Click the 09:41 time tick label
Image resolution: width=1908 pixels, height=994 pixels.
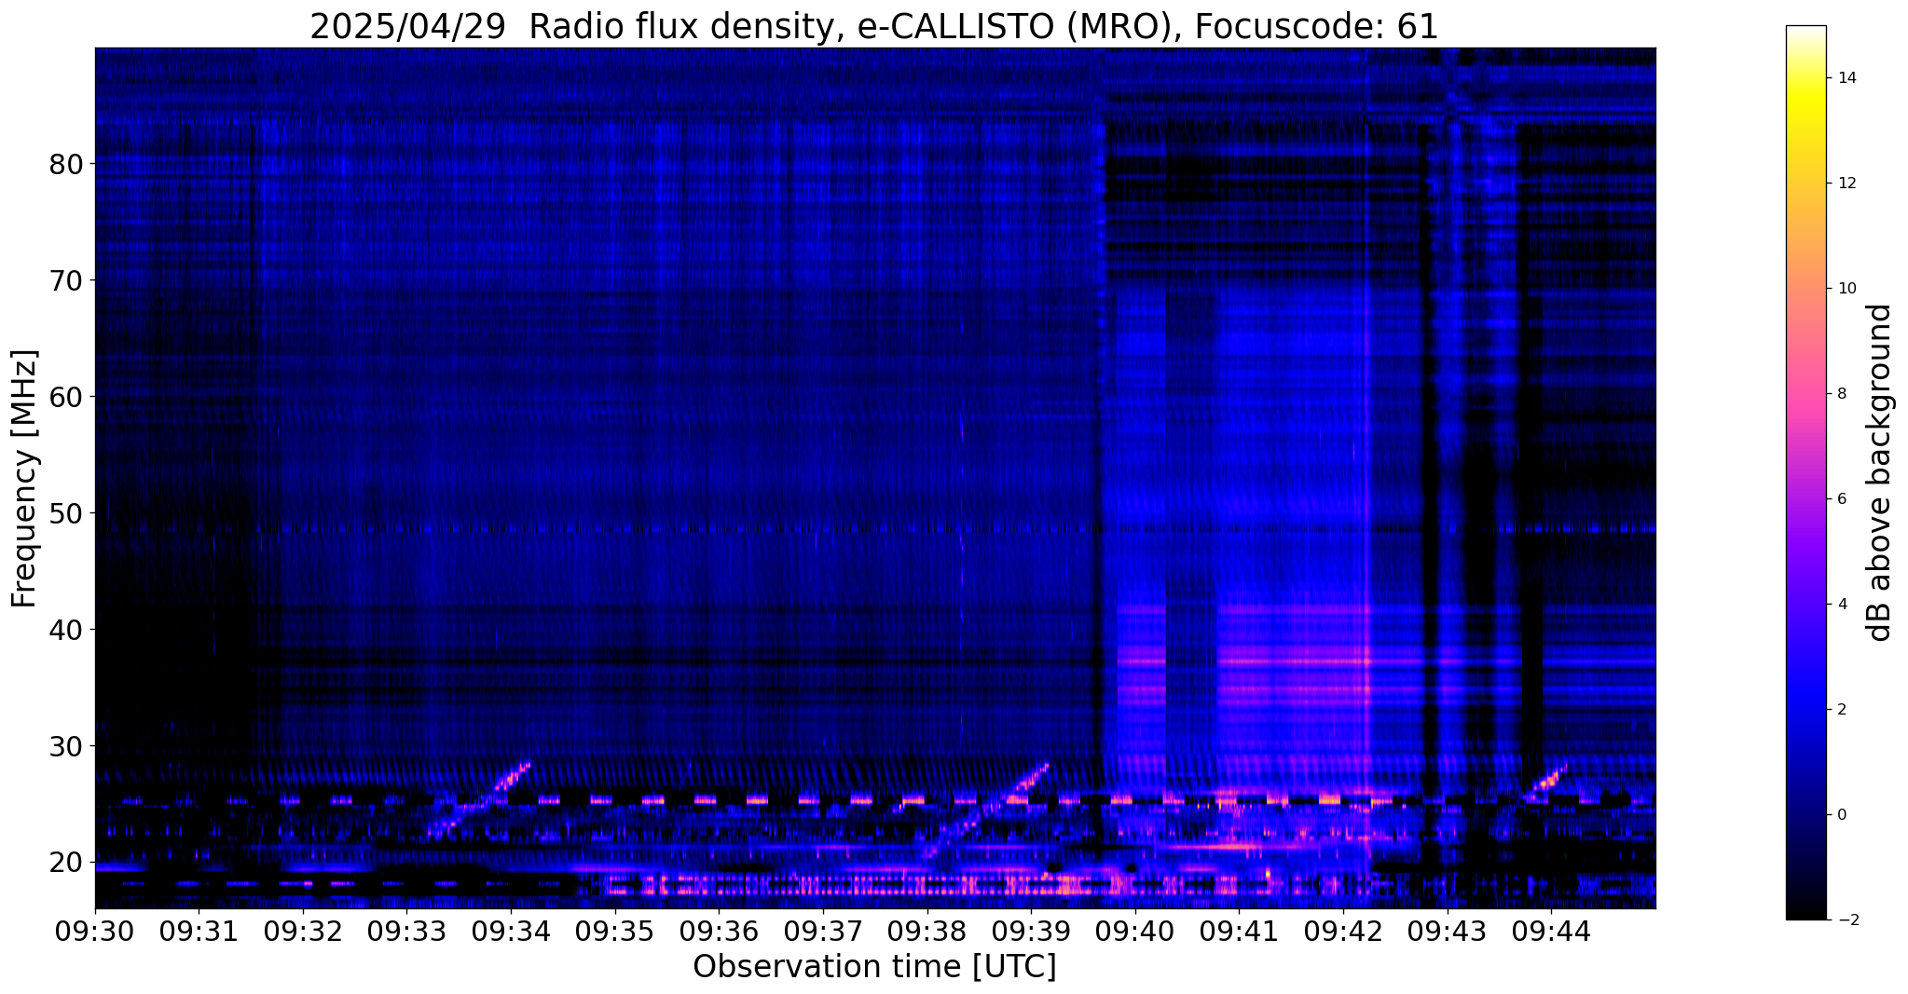[1239, 931]
